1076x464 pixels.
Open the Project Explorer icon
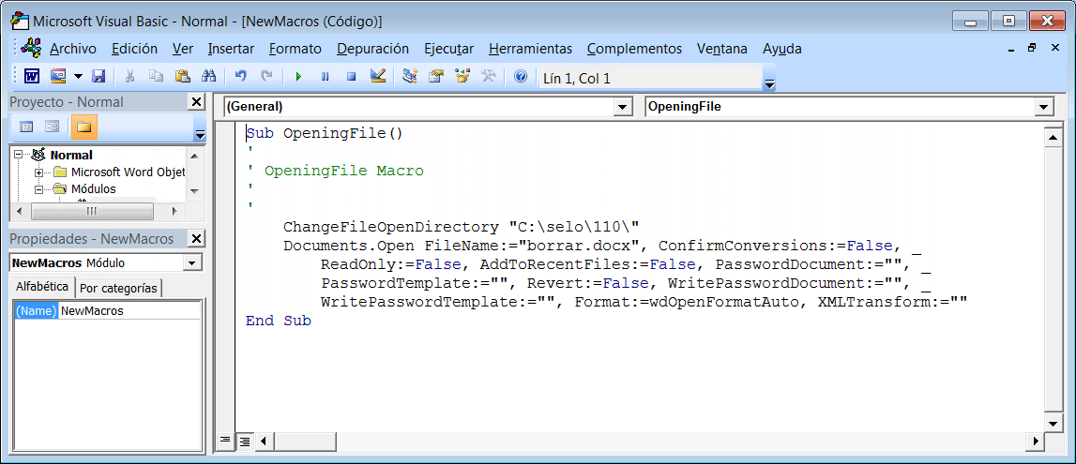coord(410,77)
